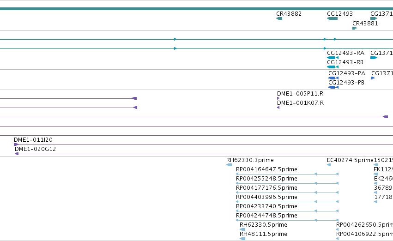Click the RP004262650.5prime label

tap(364, 225)
